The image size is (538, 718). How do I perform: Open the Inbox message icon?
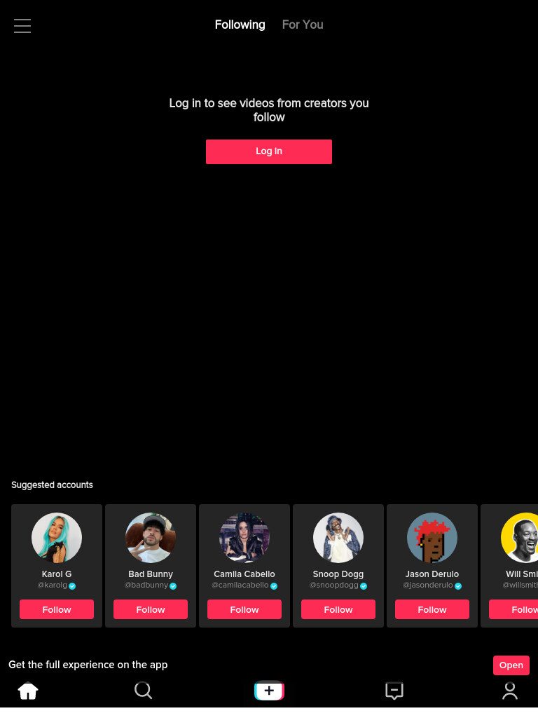(x=394, y=691)
